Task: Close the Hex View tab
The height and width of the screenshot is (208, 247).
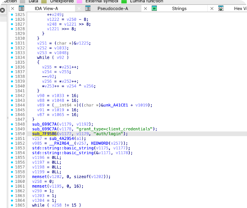Action: [x=212, y=8]
